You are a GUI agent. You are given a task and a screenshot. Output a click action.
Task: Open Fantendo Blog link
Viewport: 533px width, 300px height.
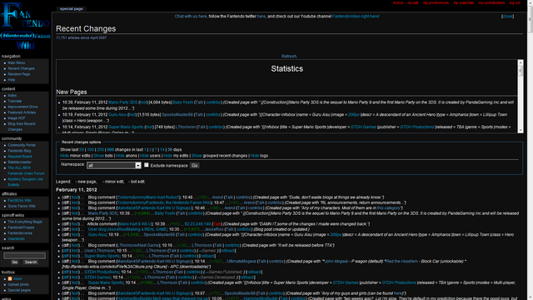click(19, 151)
